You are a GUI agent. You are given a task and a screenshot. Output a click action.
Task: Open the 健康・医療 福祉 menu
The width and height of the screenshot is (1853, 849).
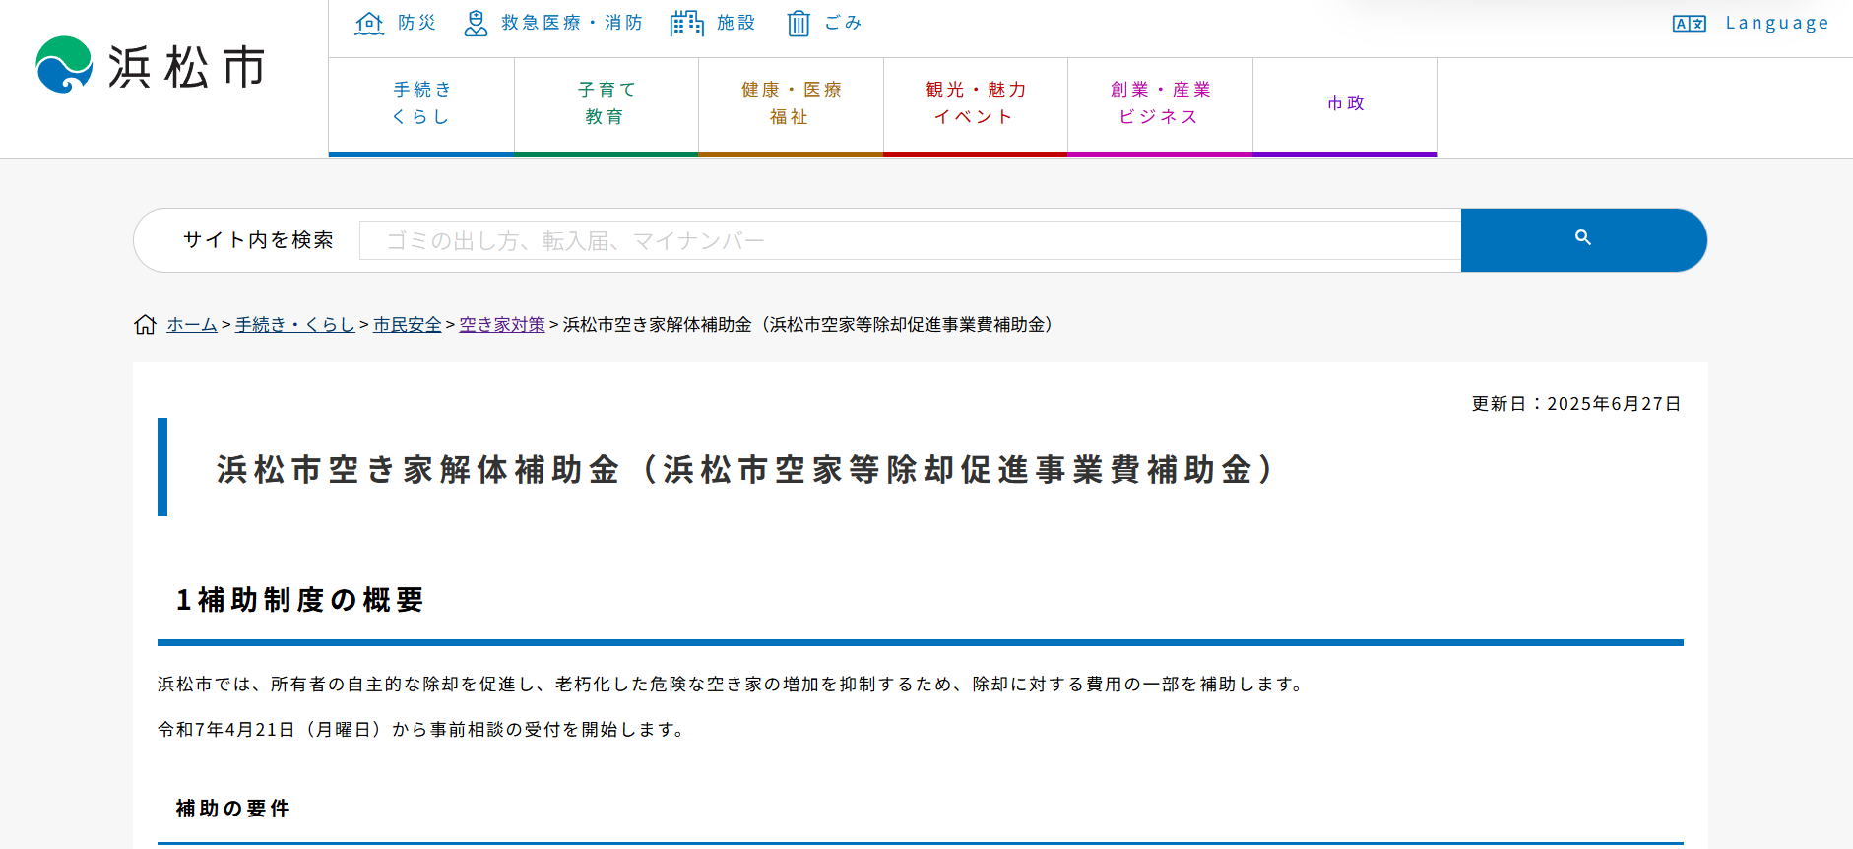click(x=791, y=103)
